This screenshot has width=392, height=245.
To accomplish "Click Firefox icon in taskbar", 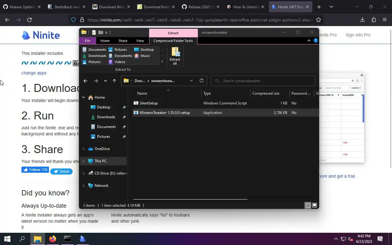I will click(x=53, y=239).
